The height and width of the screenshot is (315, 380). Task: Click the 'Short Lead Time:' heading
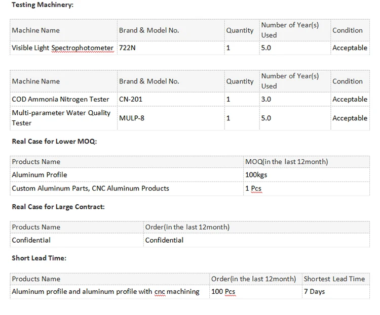tap(39, 258)
